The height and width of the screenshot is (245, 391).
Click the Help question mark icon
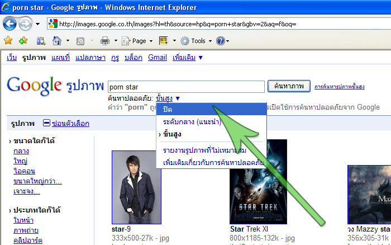pos(221,41)
